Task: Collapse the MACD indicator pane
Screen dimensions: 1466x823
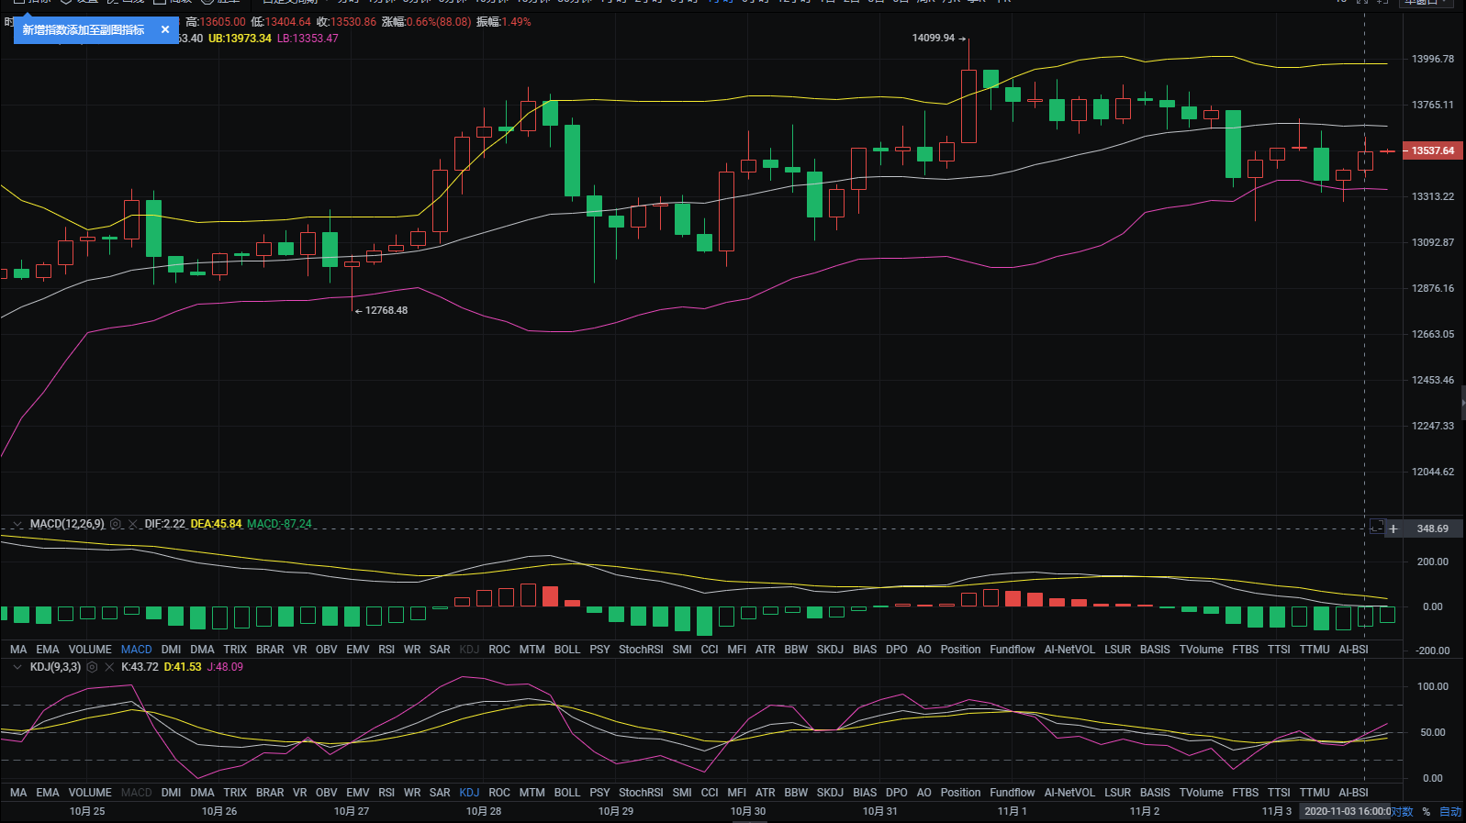Action: 17,524
